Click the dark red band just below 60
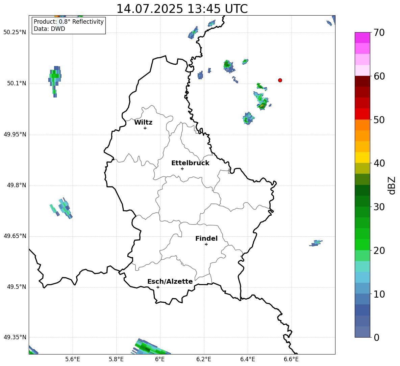The width and height of the screenshot is (400, 366). point(362,81)
